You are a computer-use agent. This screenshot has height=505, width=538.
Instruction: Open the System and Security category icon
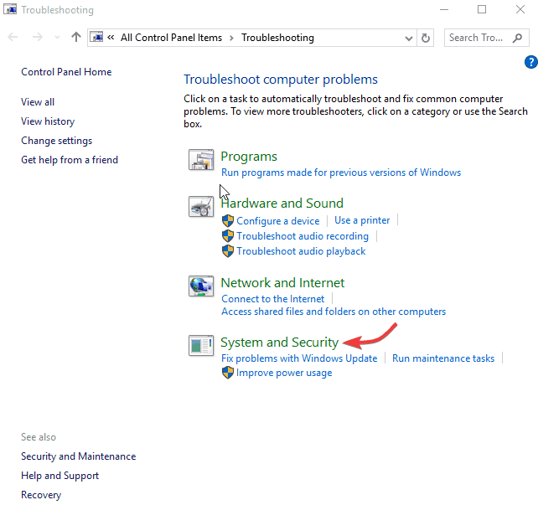pos(201,346)
